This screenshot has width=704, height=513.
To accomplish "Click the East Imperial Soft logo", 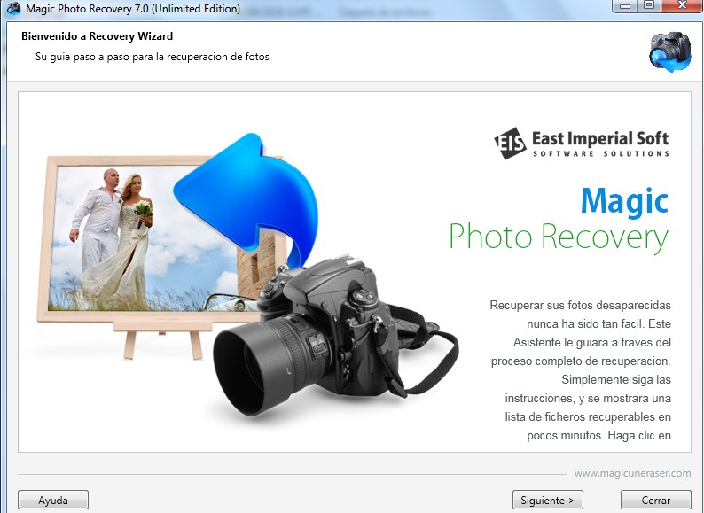I will point(582,143).
